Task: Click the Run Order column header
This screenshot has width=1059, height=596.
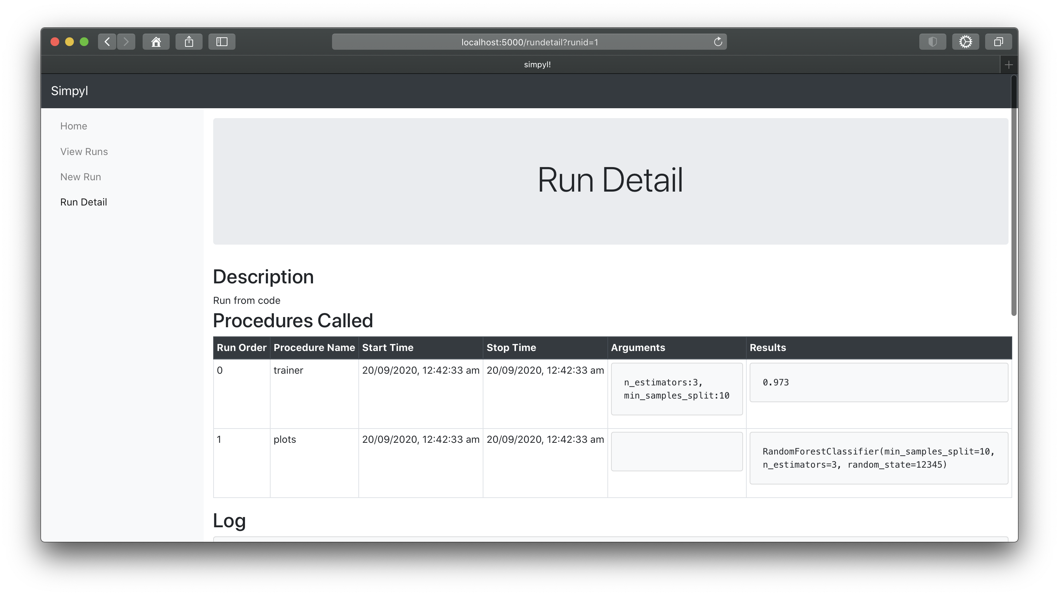Action: pyautogui.click(x=241, y=348)
